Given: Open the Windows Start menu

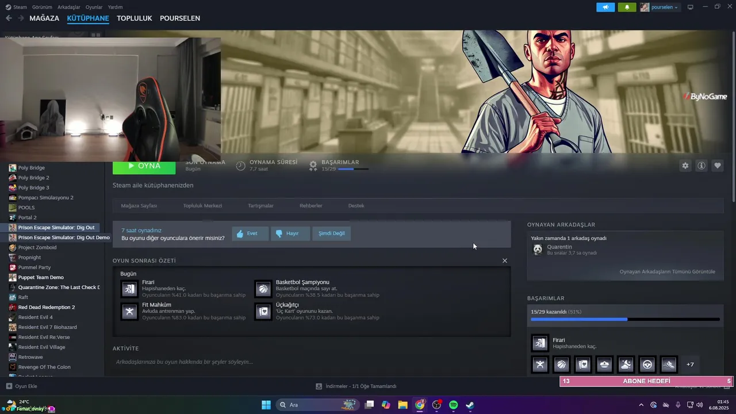Looking at the screenshot, I should [266, 405].
